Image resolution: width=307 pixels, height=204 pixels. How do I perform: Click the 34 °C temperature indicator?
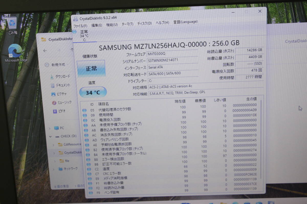click(x=93, y=93)
